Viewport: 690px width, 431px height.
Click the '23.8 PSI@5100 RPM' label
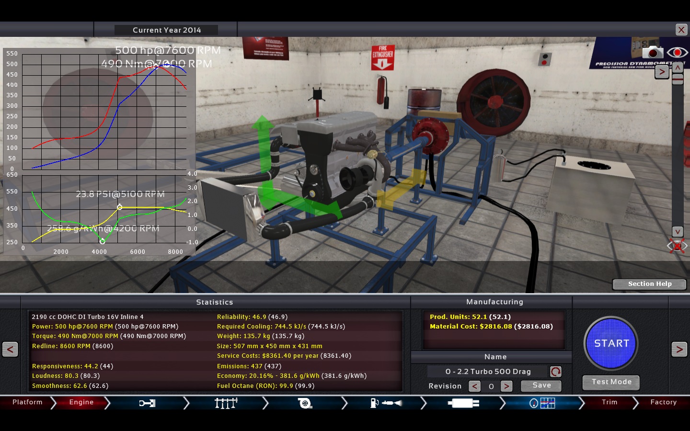click(120, 194)
